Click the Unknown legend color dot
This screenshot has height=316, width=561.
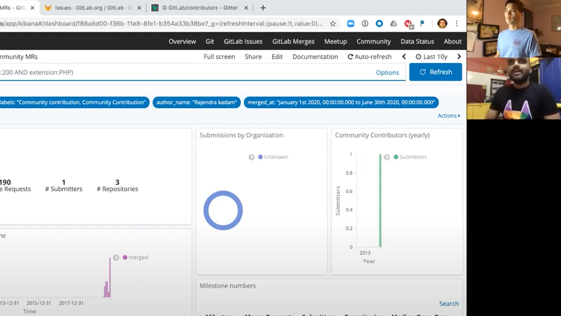pos(260,157)
